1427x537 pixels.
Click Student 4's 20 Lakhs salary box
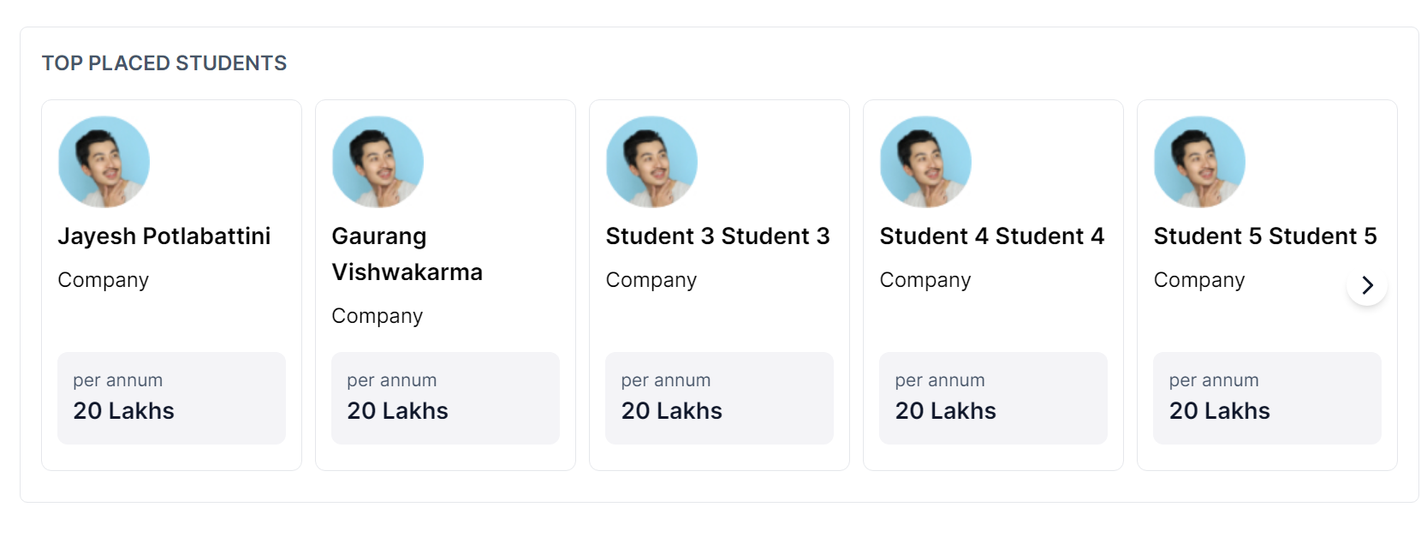993,398
